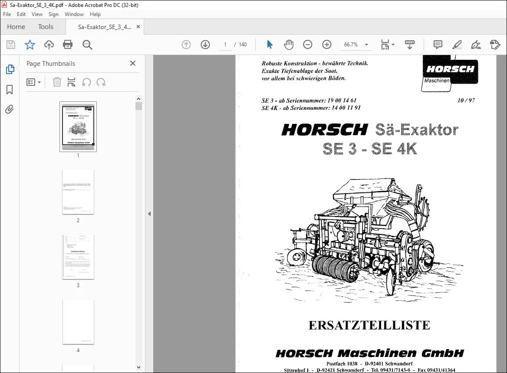Click the extract or insert pages icon
Image resolution: width=507 pixels, height=373 pixels.
tap(71, 82)
